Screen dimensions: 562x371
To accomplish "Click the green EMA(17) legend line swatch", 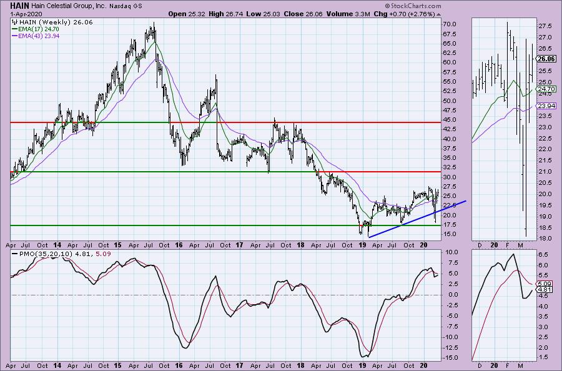I will pos(14,29).
